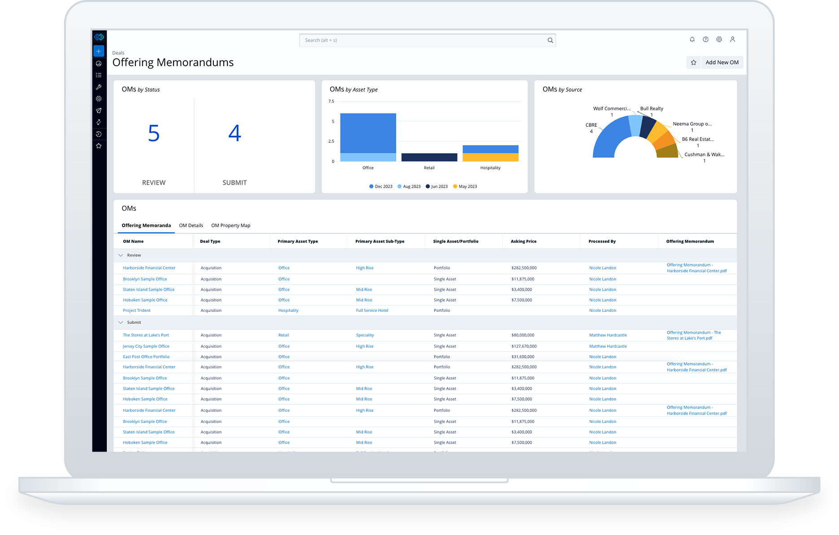Viewport: 839px width, 535px height.
Task: Open The Stores at Lake's Port.pdf memorandum
Action: pyautogui.click(x=694, y=335)
